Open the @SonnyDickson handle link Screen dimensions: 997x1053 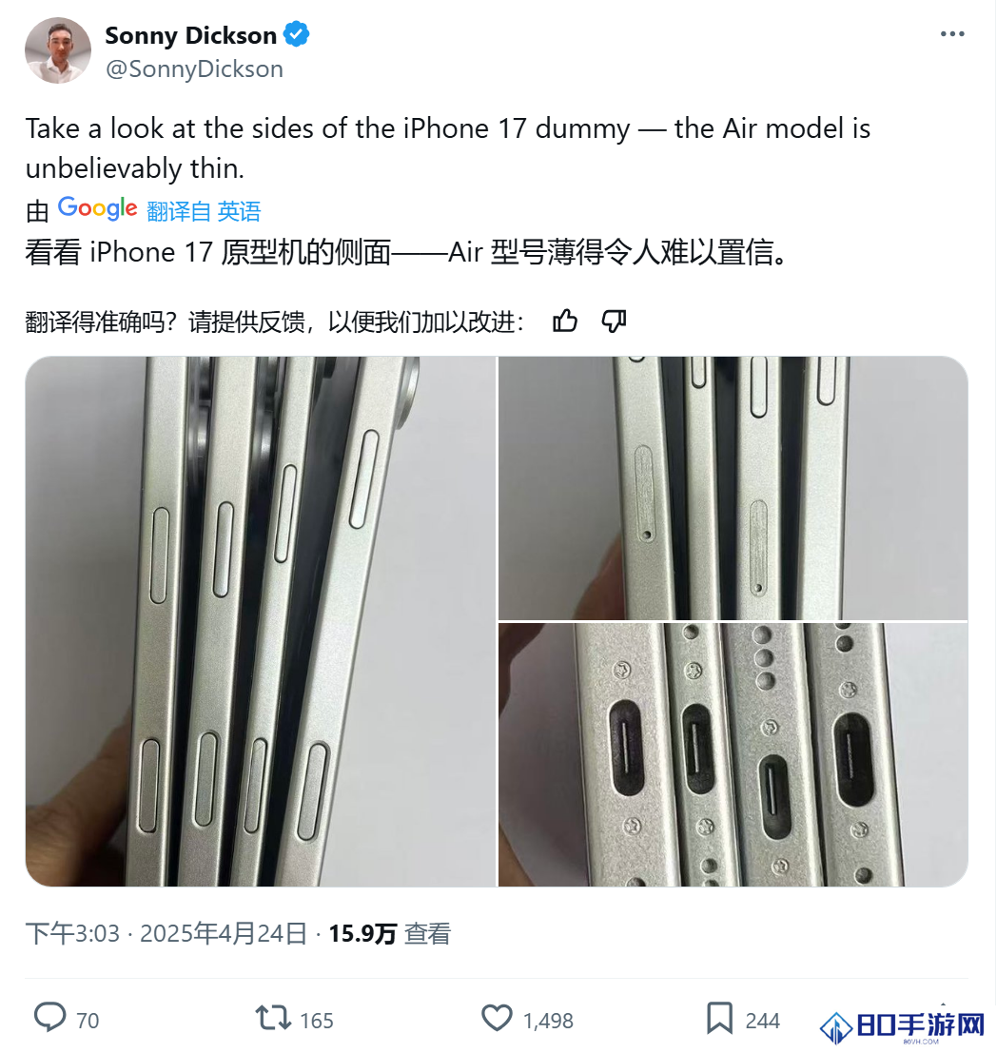click(x=194, y=69)
